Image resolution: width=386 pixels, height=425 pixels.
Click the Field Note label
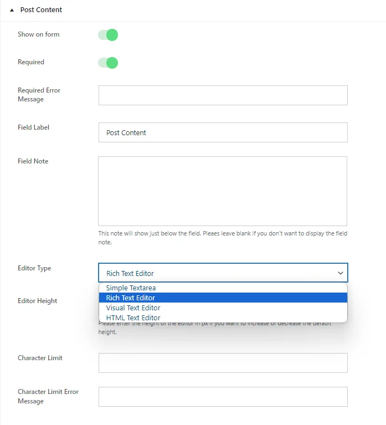33,161
